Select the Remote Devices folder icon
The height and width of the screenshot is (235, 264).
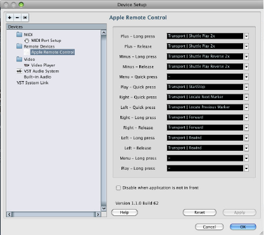tap(19, 46)
